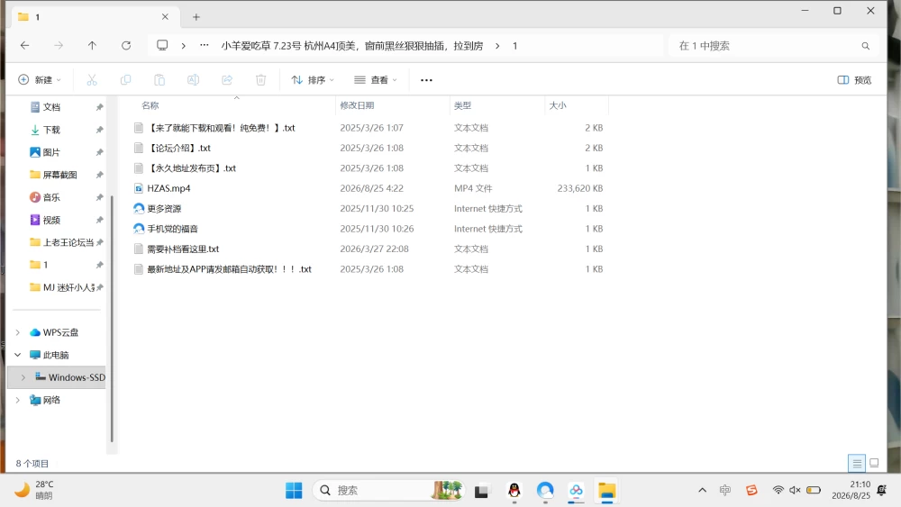Select the file 【论坛介绍】.txt
This screenshot has height=507, width=901.
(178, 149)
